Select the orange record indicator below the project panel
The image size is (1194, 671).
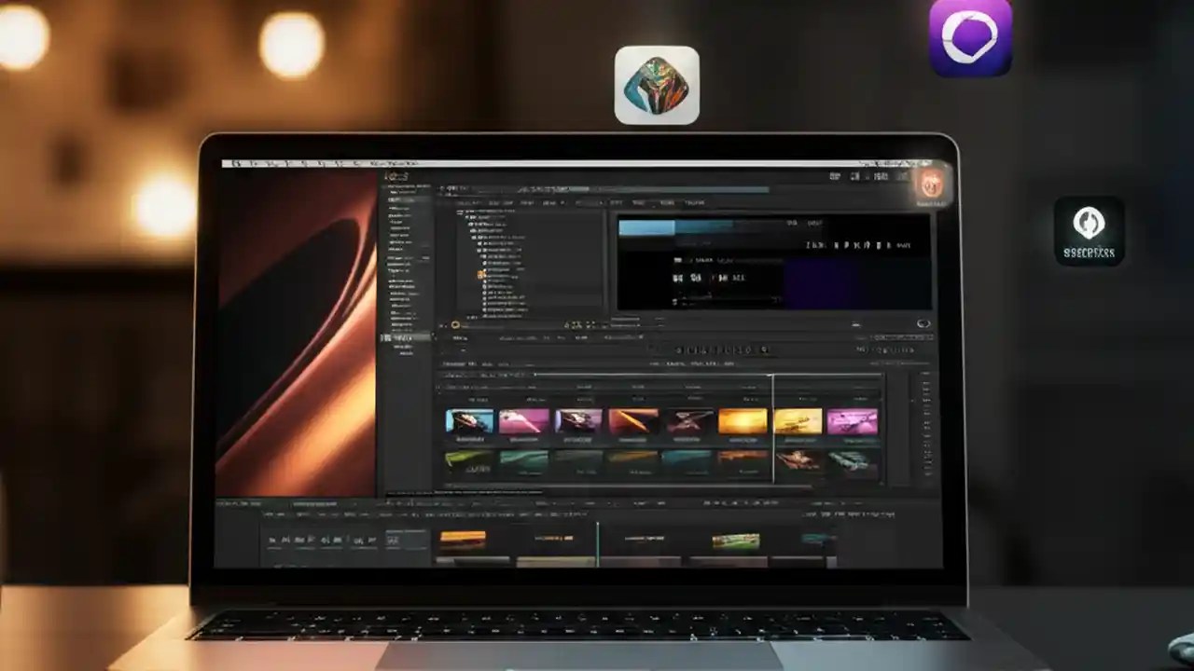pyautogui.click(x=456, y=322)
